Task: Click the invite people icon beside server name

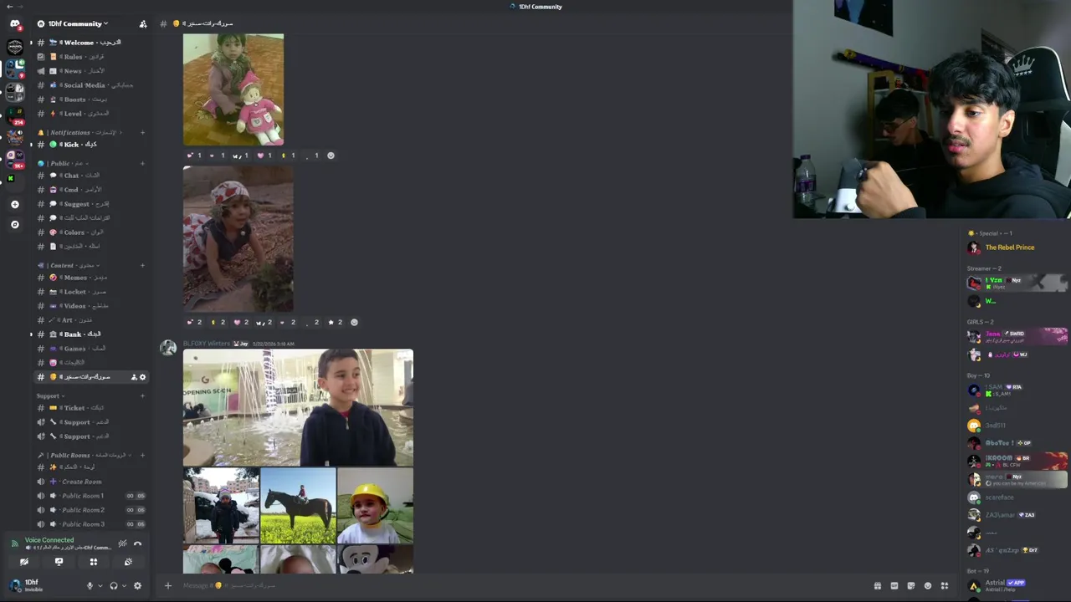Action: click(x=143, y=23)
